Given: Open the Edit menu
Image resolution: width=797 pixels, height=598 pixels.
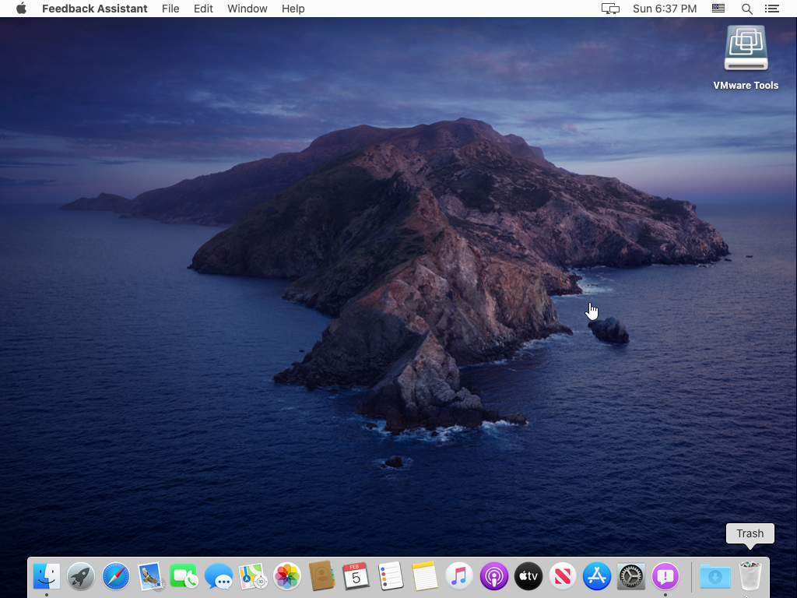Looking at the screenshot, I should click(203, 9).
